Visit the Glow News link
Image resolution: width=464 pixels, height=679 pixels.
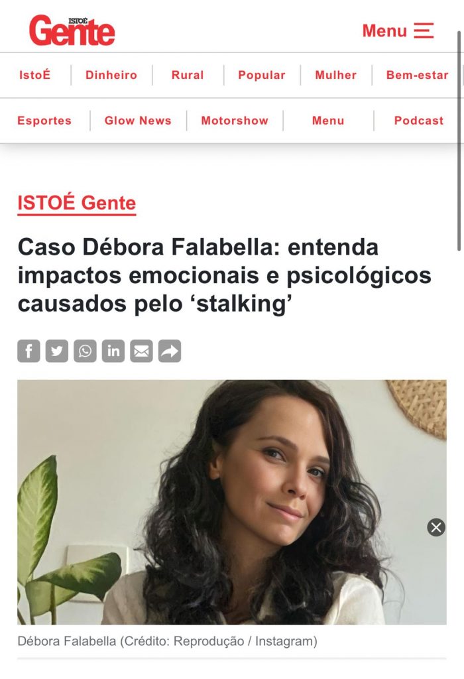click(138, 121)
